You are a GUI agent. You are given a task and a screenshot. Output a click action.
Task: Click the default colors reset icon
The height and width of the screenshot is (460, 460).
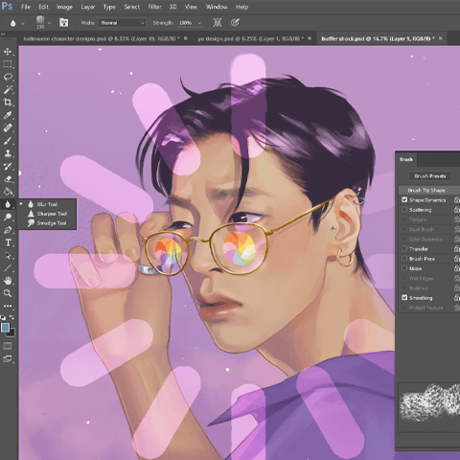(x=3, y=317)
